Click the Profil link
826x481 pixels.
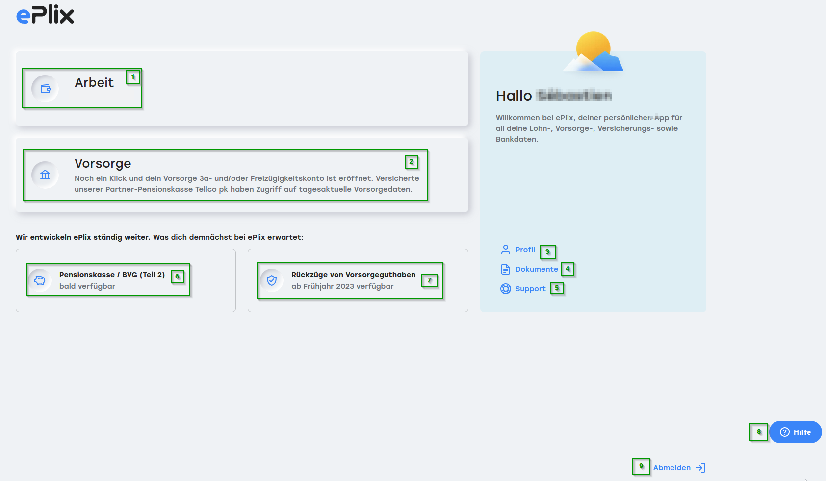pyautogui.click(x=524, y=250)
